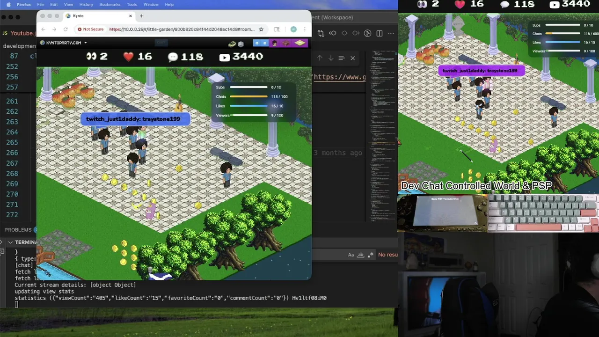Open the brick furniture icon in purple toolbar
The height and width of the screenshot is (337, 599).
click(286, 43)
